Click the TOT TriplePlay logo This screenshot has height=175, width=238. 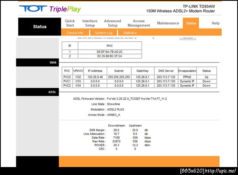(50, 9)
